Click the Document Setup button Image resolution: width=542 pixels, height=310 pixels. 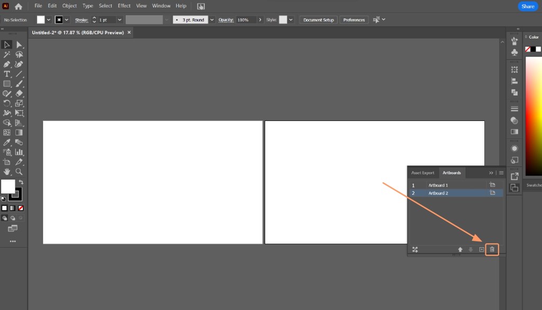318,20
